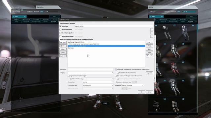Click the crosshair icon in the left inventory panel
The image size is (211, 118).
(21, 99)
